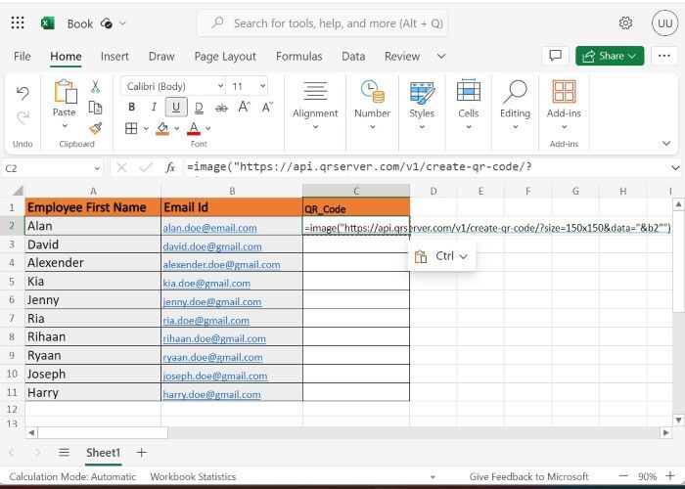The image size is (685, 489).
Task: Click the Cut scissors icon
Action: coord(95,86)
